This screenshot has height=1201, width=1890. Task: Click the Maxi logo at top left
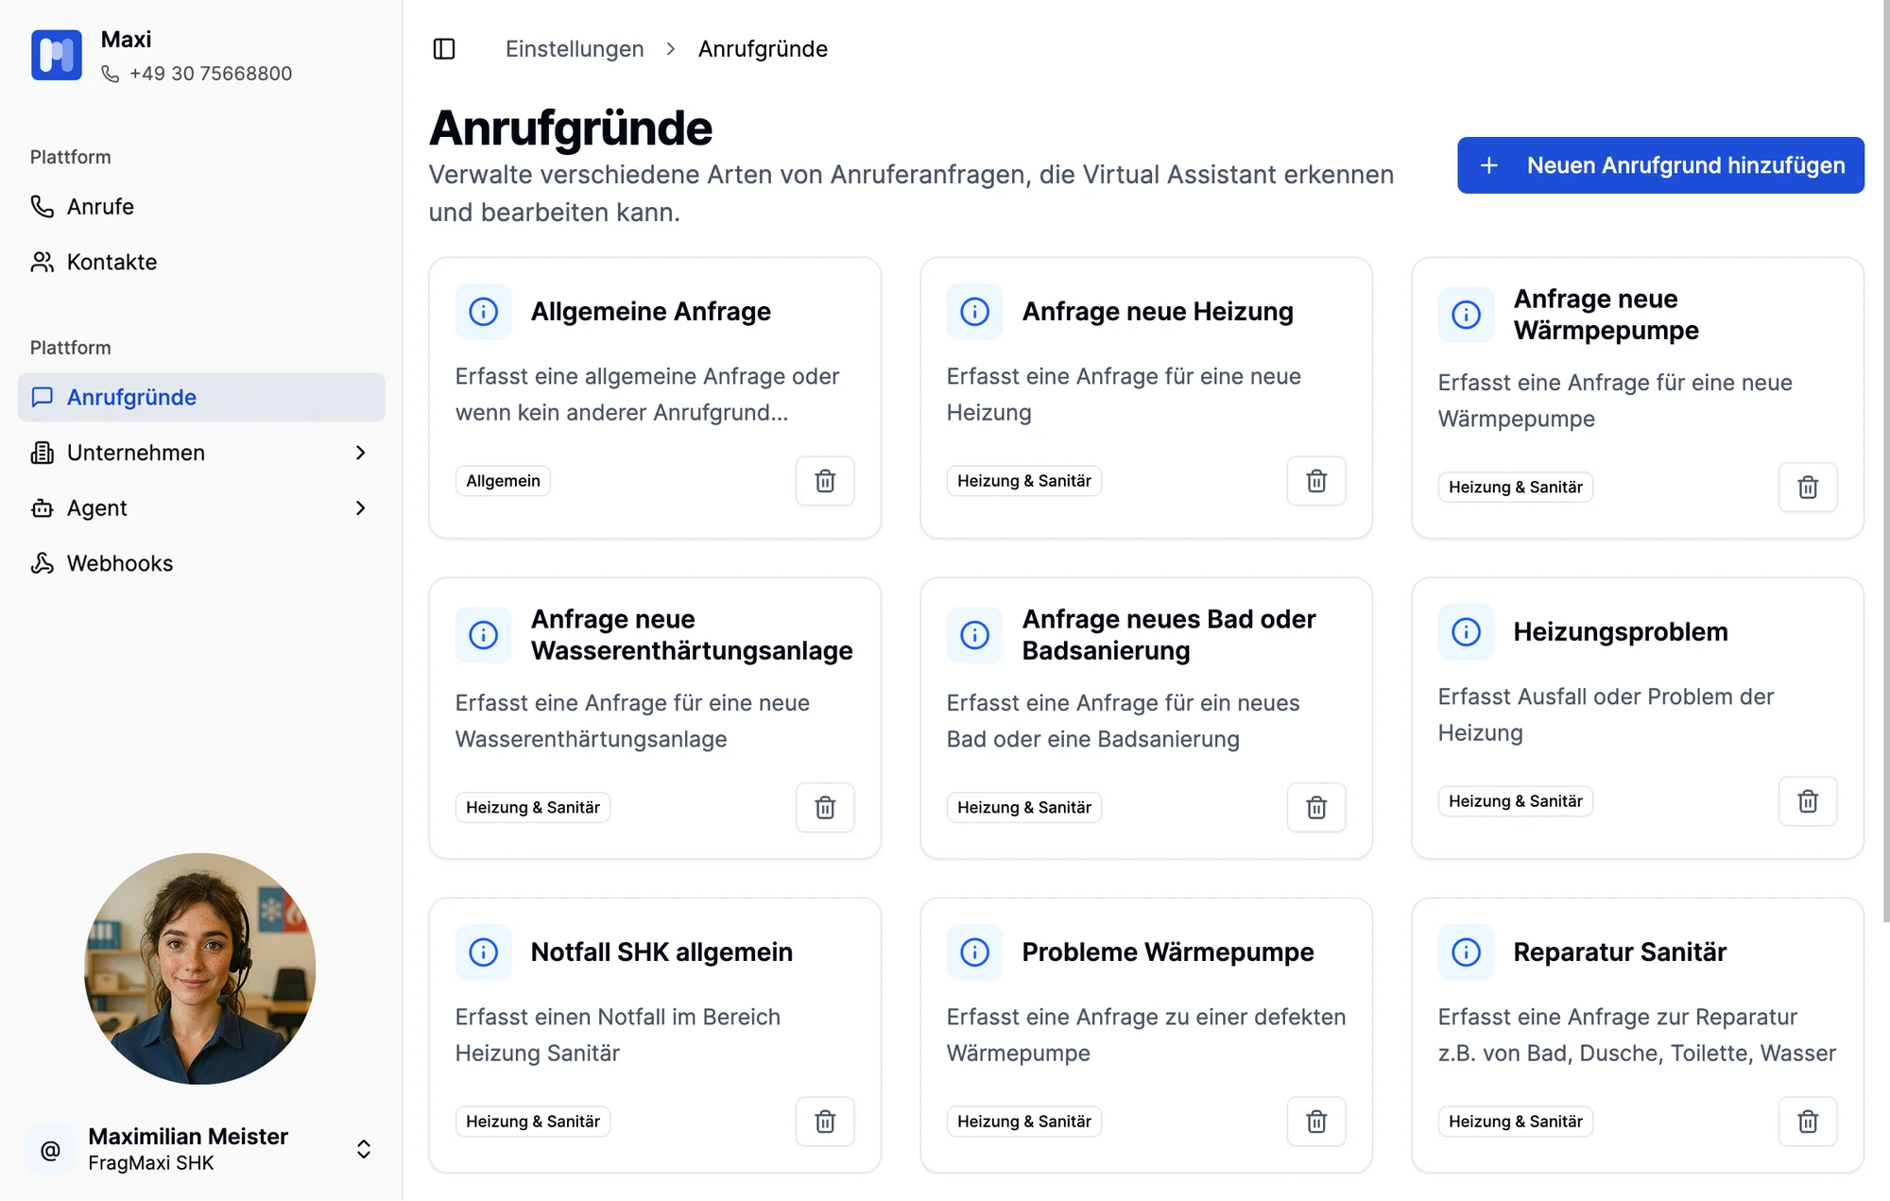[56, 55]
